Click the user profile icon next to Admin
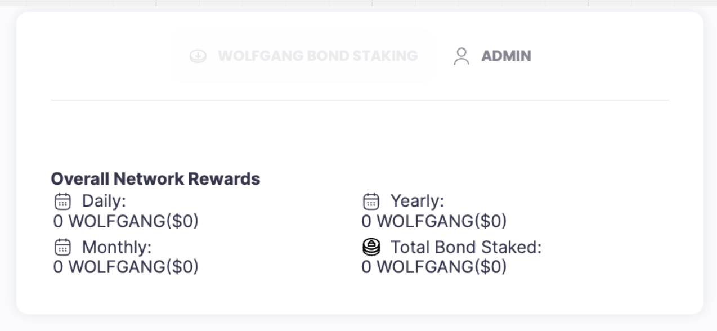This screenshot has width=717, height=331. click(x=461, y=56)
